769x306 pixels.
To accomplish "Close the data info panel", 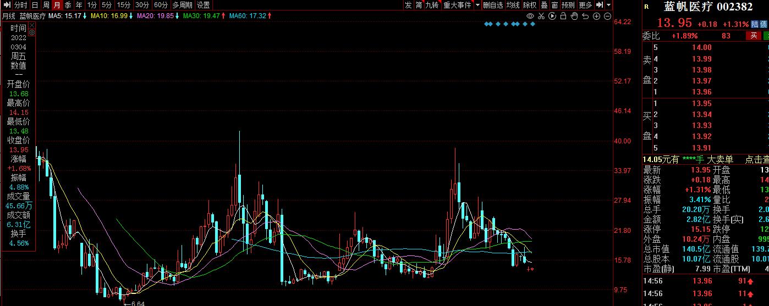I will click(32, 25).
